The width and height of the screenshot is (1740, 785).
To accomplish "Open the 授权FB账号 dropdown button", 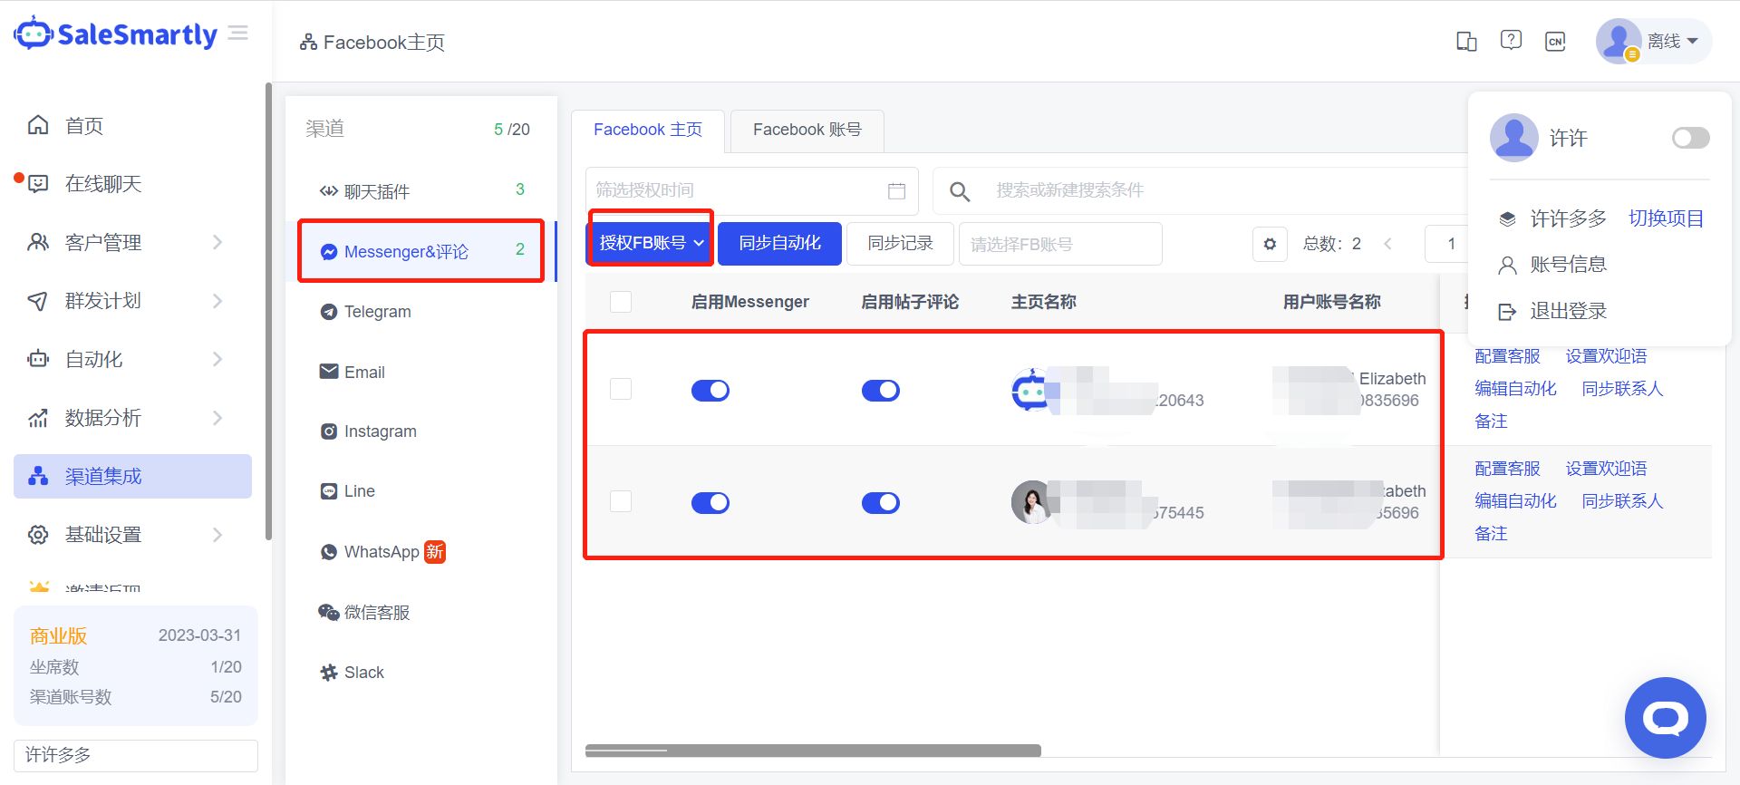I will [651, 243].
